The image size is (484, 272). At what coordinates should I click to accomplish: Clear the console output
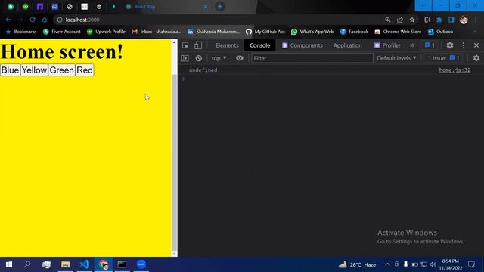[x=198, y=58]
